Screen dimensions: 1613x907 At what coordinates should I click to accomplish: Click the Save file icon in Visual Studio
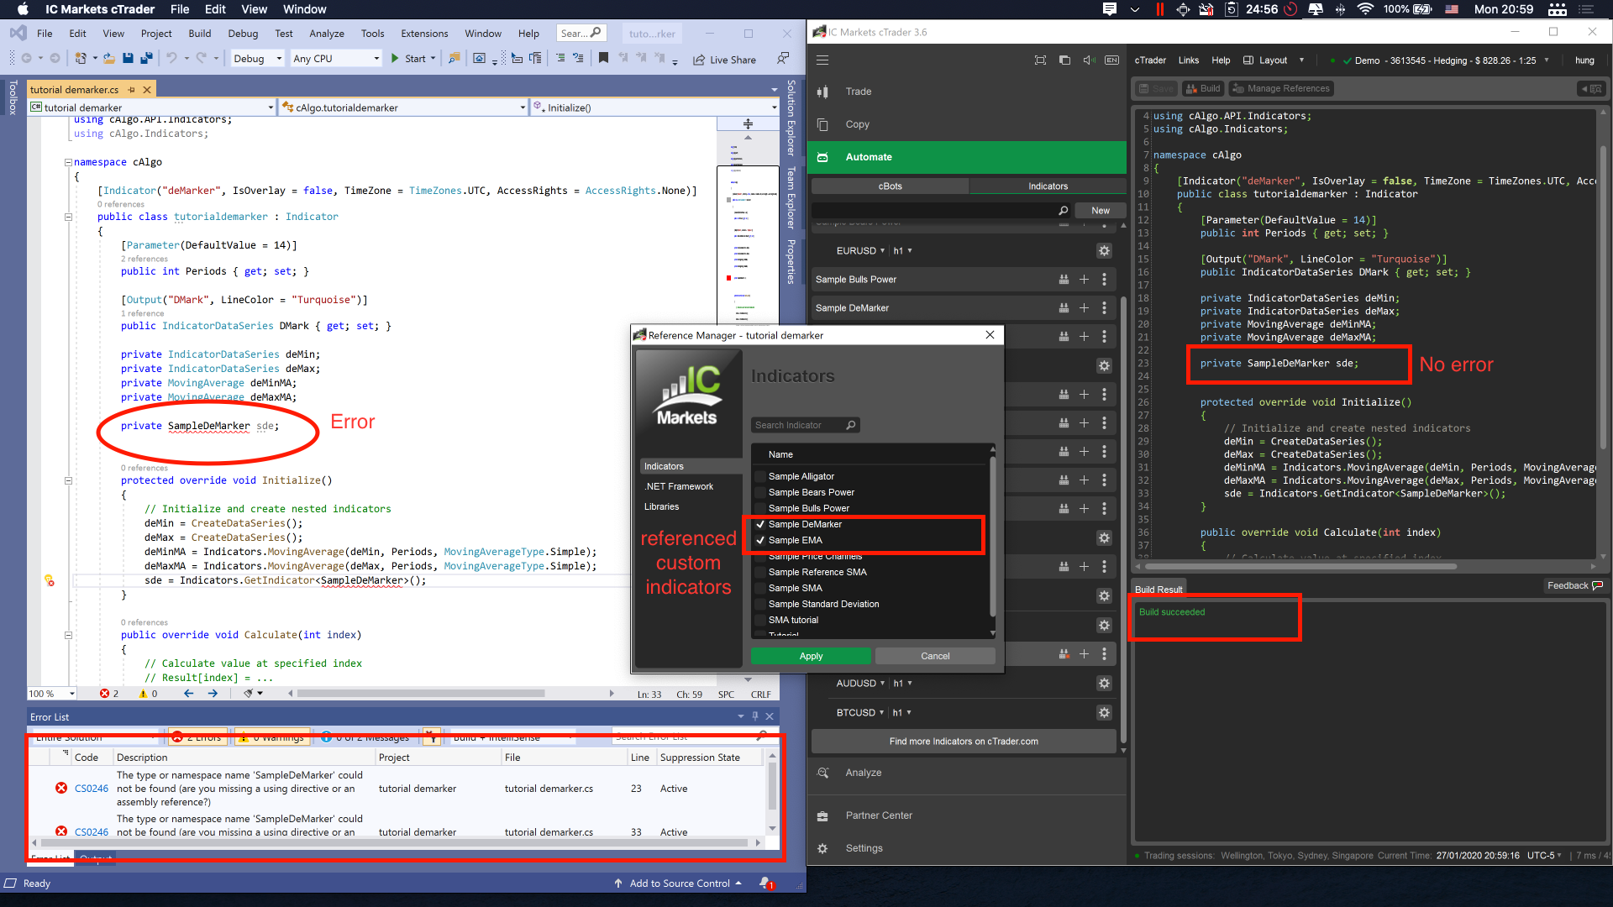tap(128, 58)
